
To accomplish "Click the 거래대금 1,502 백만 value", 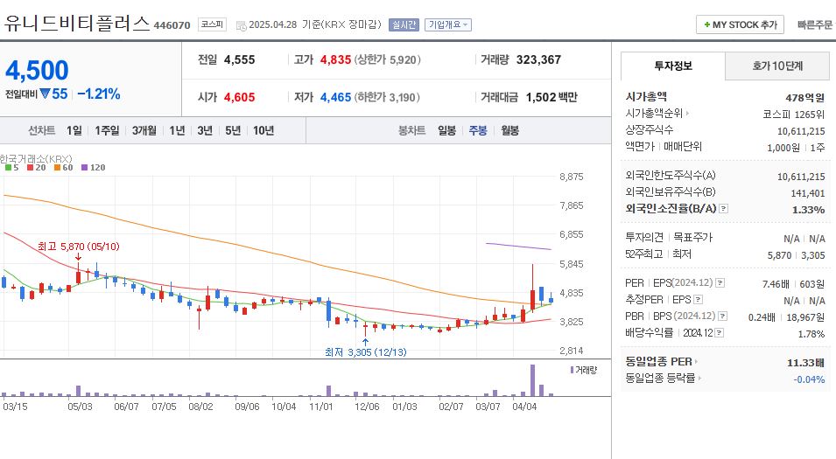I will (551, 97).
